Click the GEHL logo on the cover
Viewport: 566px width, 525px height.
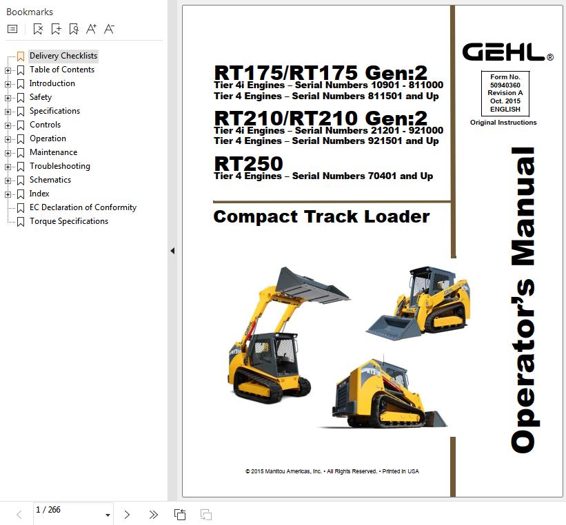[x=507, y=52]
